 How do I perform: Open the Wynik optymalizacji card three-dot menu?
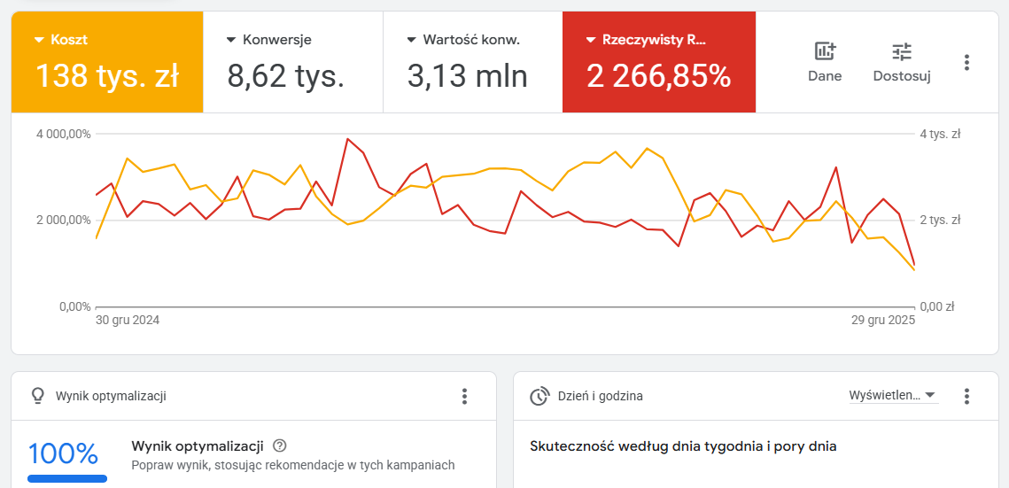464,396
